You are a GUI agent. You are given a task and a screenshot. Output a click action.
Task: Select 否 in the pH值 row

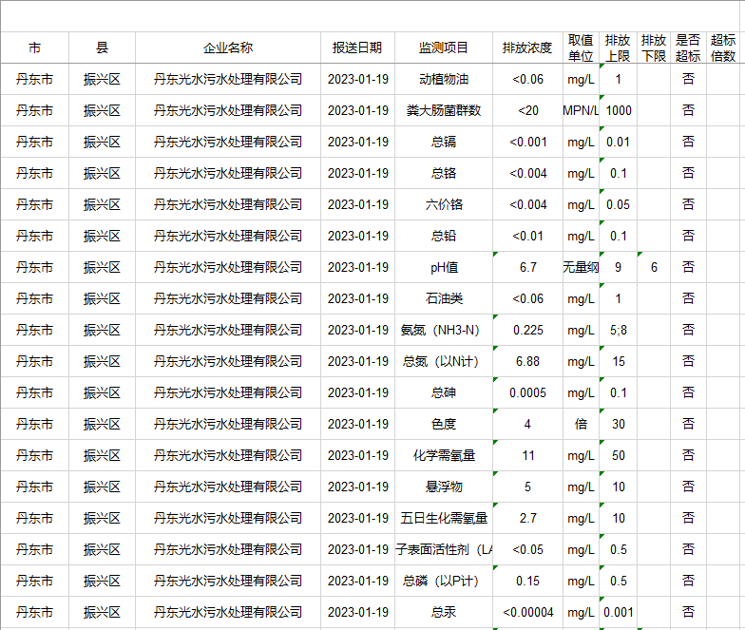coord(688,267)
